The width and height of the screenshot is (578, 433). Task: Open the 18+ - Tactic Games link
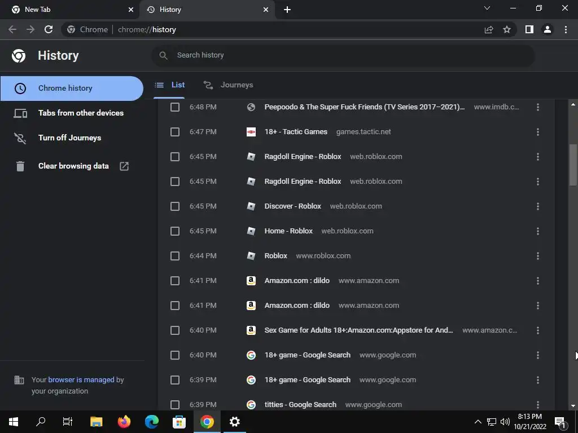click(x=296, y=132)
